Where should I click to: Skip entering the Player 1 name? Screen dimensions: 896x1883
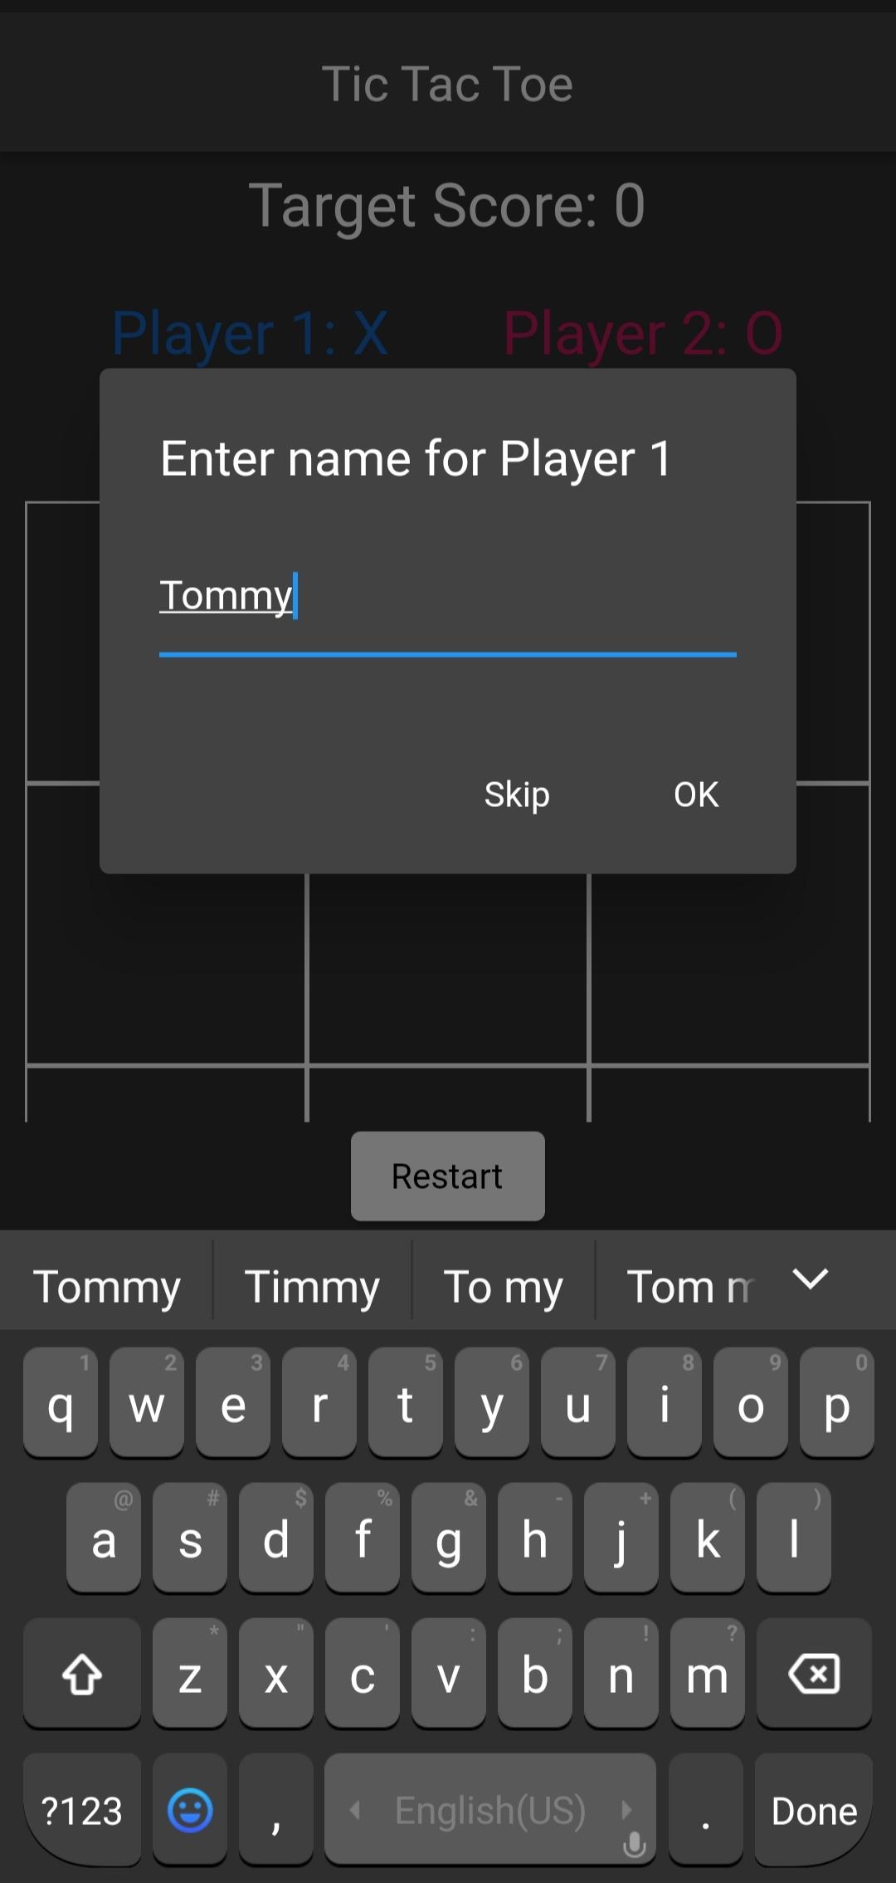[x=516, y=795]
